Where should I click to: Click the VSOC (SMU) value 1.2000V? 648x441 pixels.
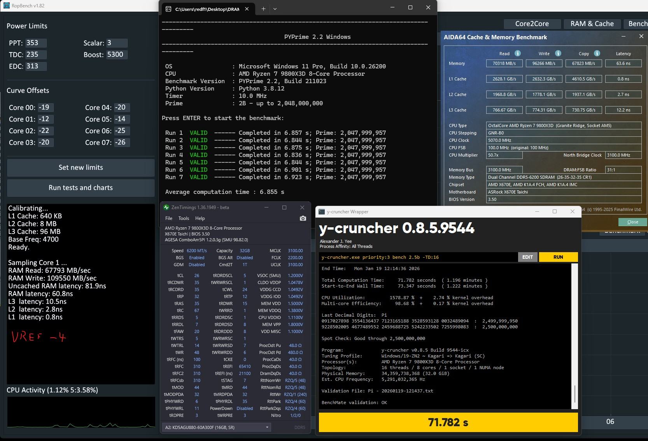tap(295, 276)
